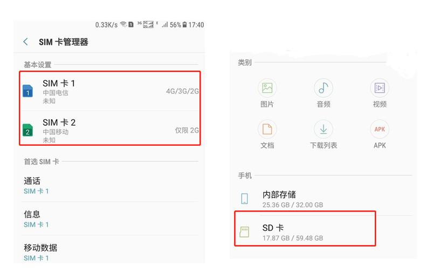The image size is (426, 273).
Task: Tap the green SIM 2 card icon
Action: click(x=28, y=130)
